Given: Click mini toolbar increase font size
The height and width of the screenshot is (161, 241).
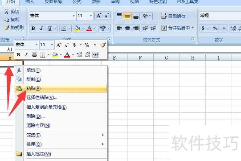Looking at the screenshot, I should tap(58, 45).
